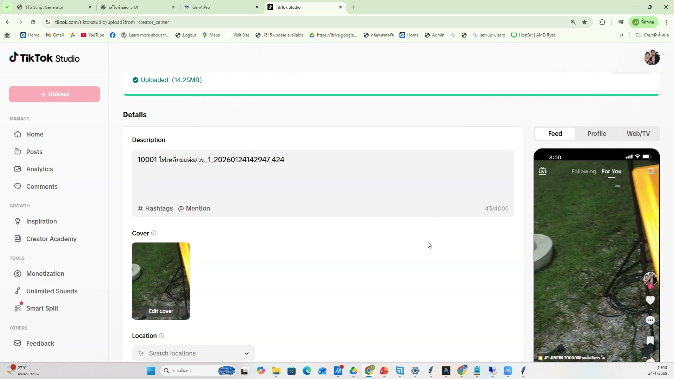Click the Cover info icon
This screenshot has width=674, height=379.
pos(153,233)
